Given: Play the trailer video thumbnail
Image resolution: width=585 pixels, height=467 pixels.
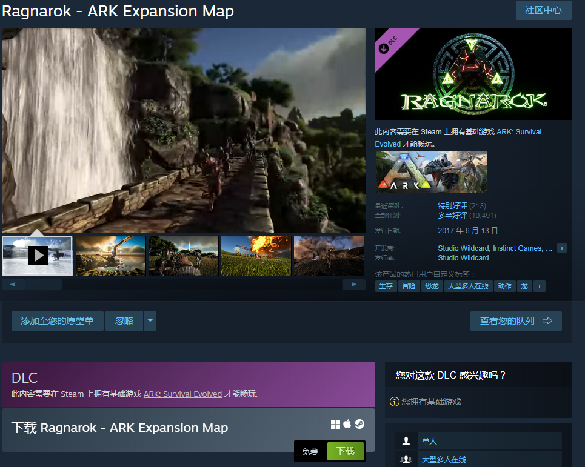Looking at the screenshot, I should [x=38, y=255].
